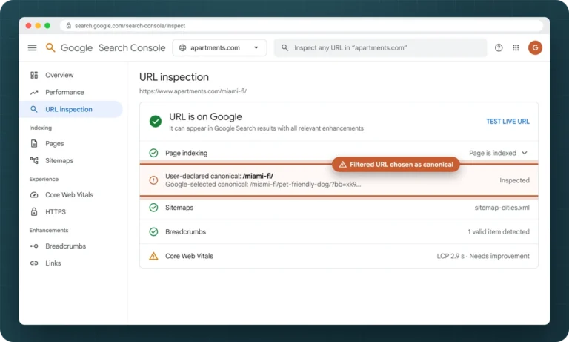The height and width of the screenshot is (342, 569).
Task: Expand Page is indexed chevron
Action: (525, 153)
